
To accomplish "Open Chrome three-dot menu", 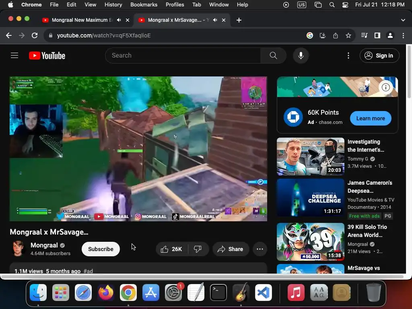I will tap(403, 35).
